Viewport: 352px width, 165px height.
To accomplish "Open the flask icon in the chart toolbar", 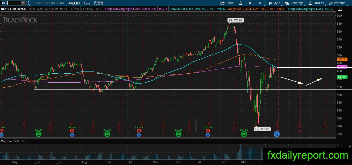I will [240, 3].
